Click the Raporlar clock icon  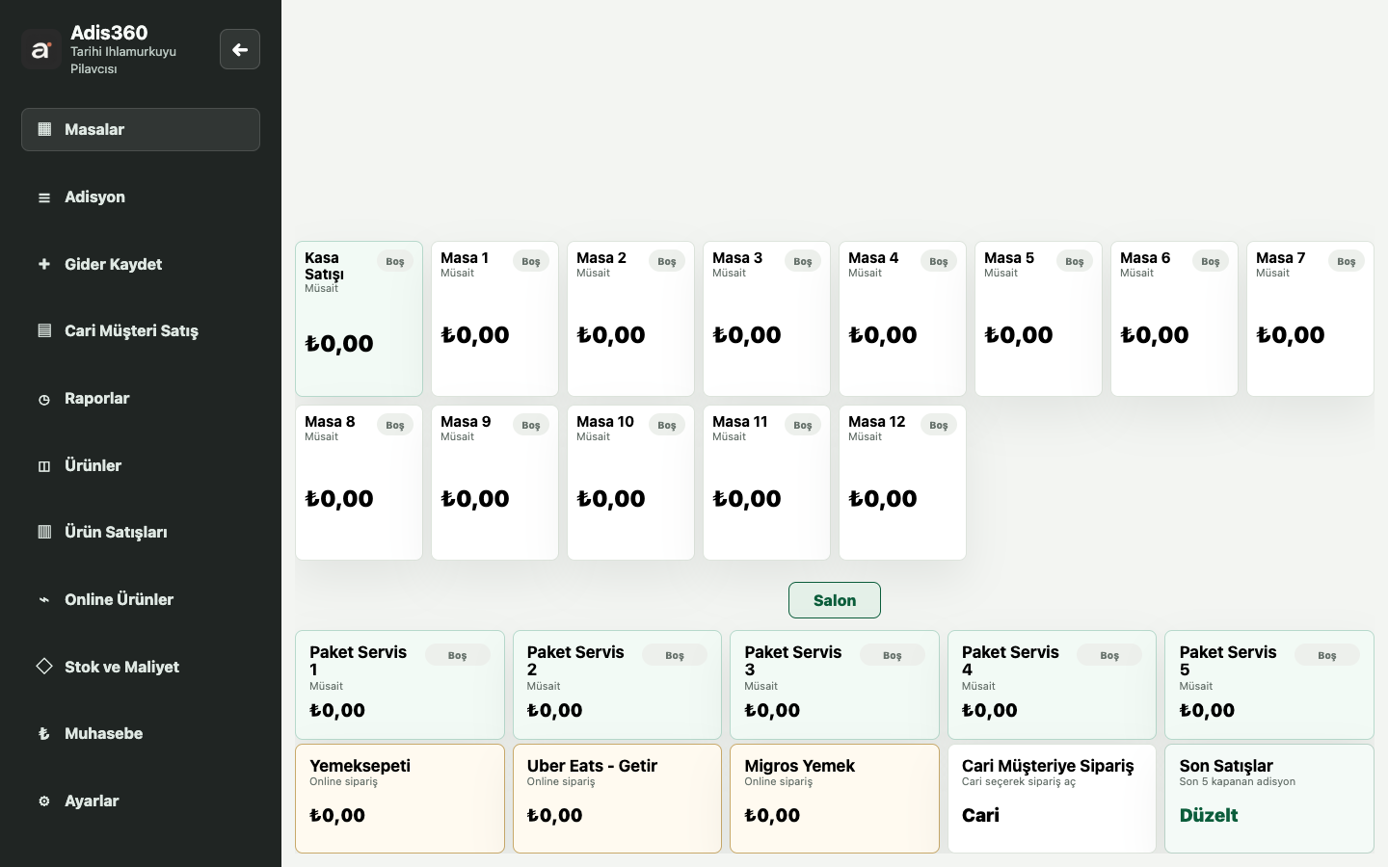(44, 399)
